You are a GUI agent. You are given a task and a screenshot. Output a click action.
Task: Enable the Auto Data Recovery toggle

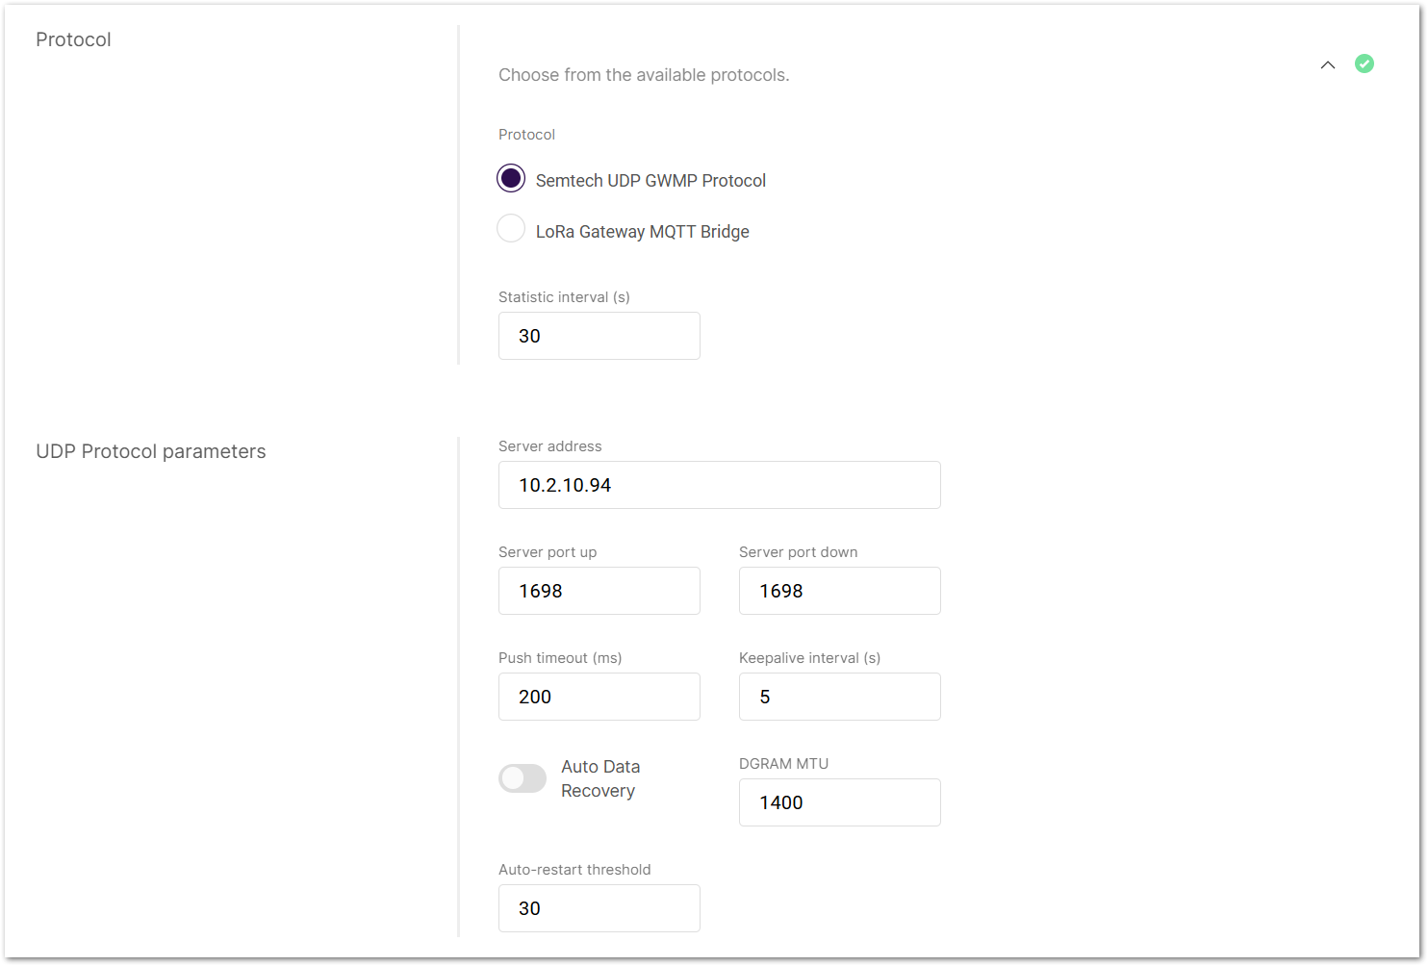pyautogui.click(x=523, y=778)
